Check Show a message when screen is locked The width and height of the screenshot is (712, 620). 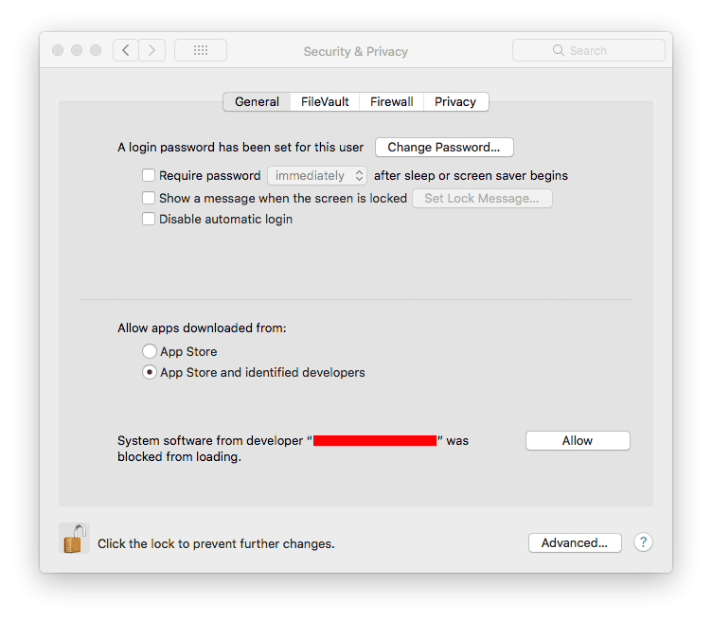(149, 198)
